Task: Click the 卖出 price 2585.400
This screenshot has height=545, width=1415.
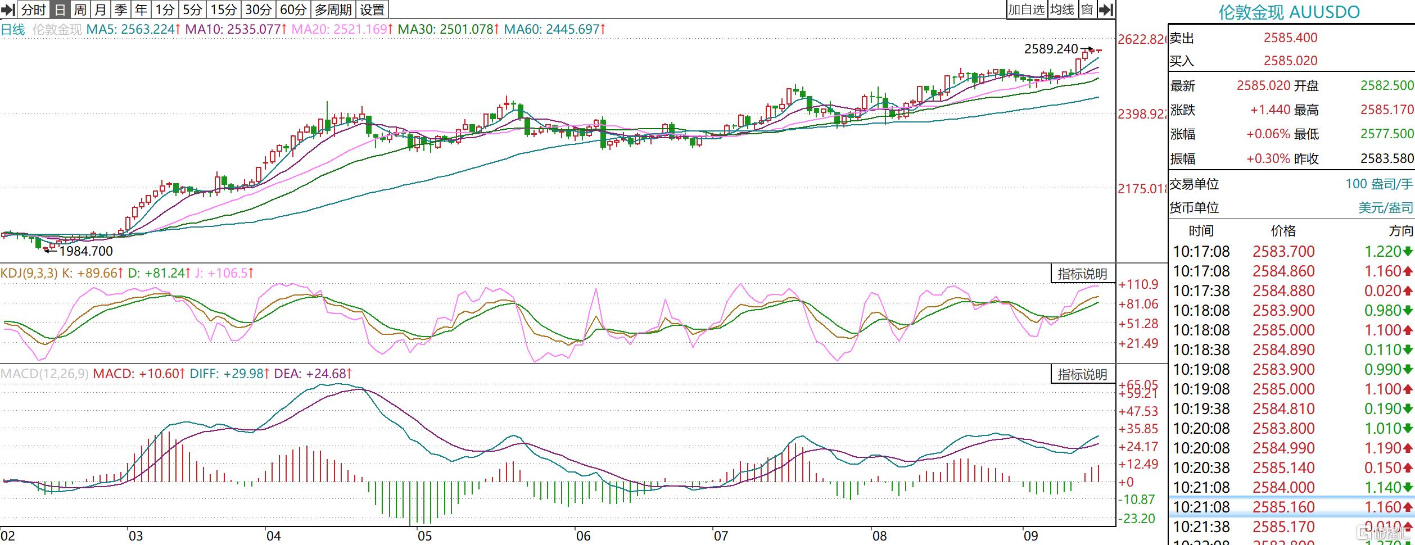Action: pos(1290,38)
